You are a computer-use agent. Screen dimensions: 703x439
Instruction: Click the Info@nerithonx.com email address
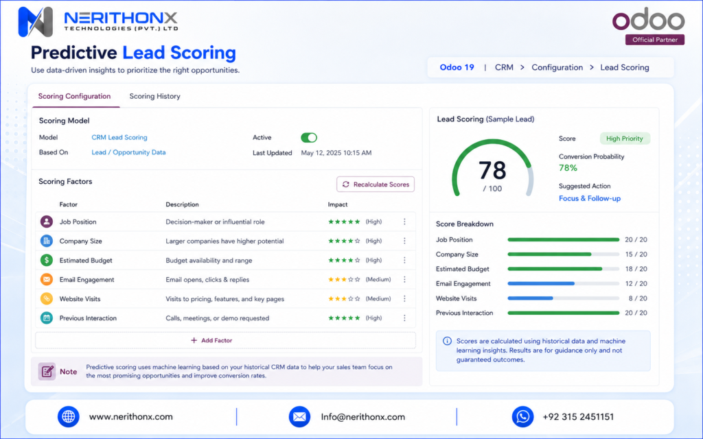click(x=362, y=416)
